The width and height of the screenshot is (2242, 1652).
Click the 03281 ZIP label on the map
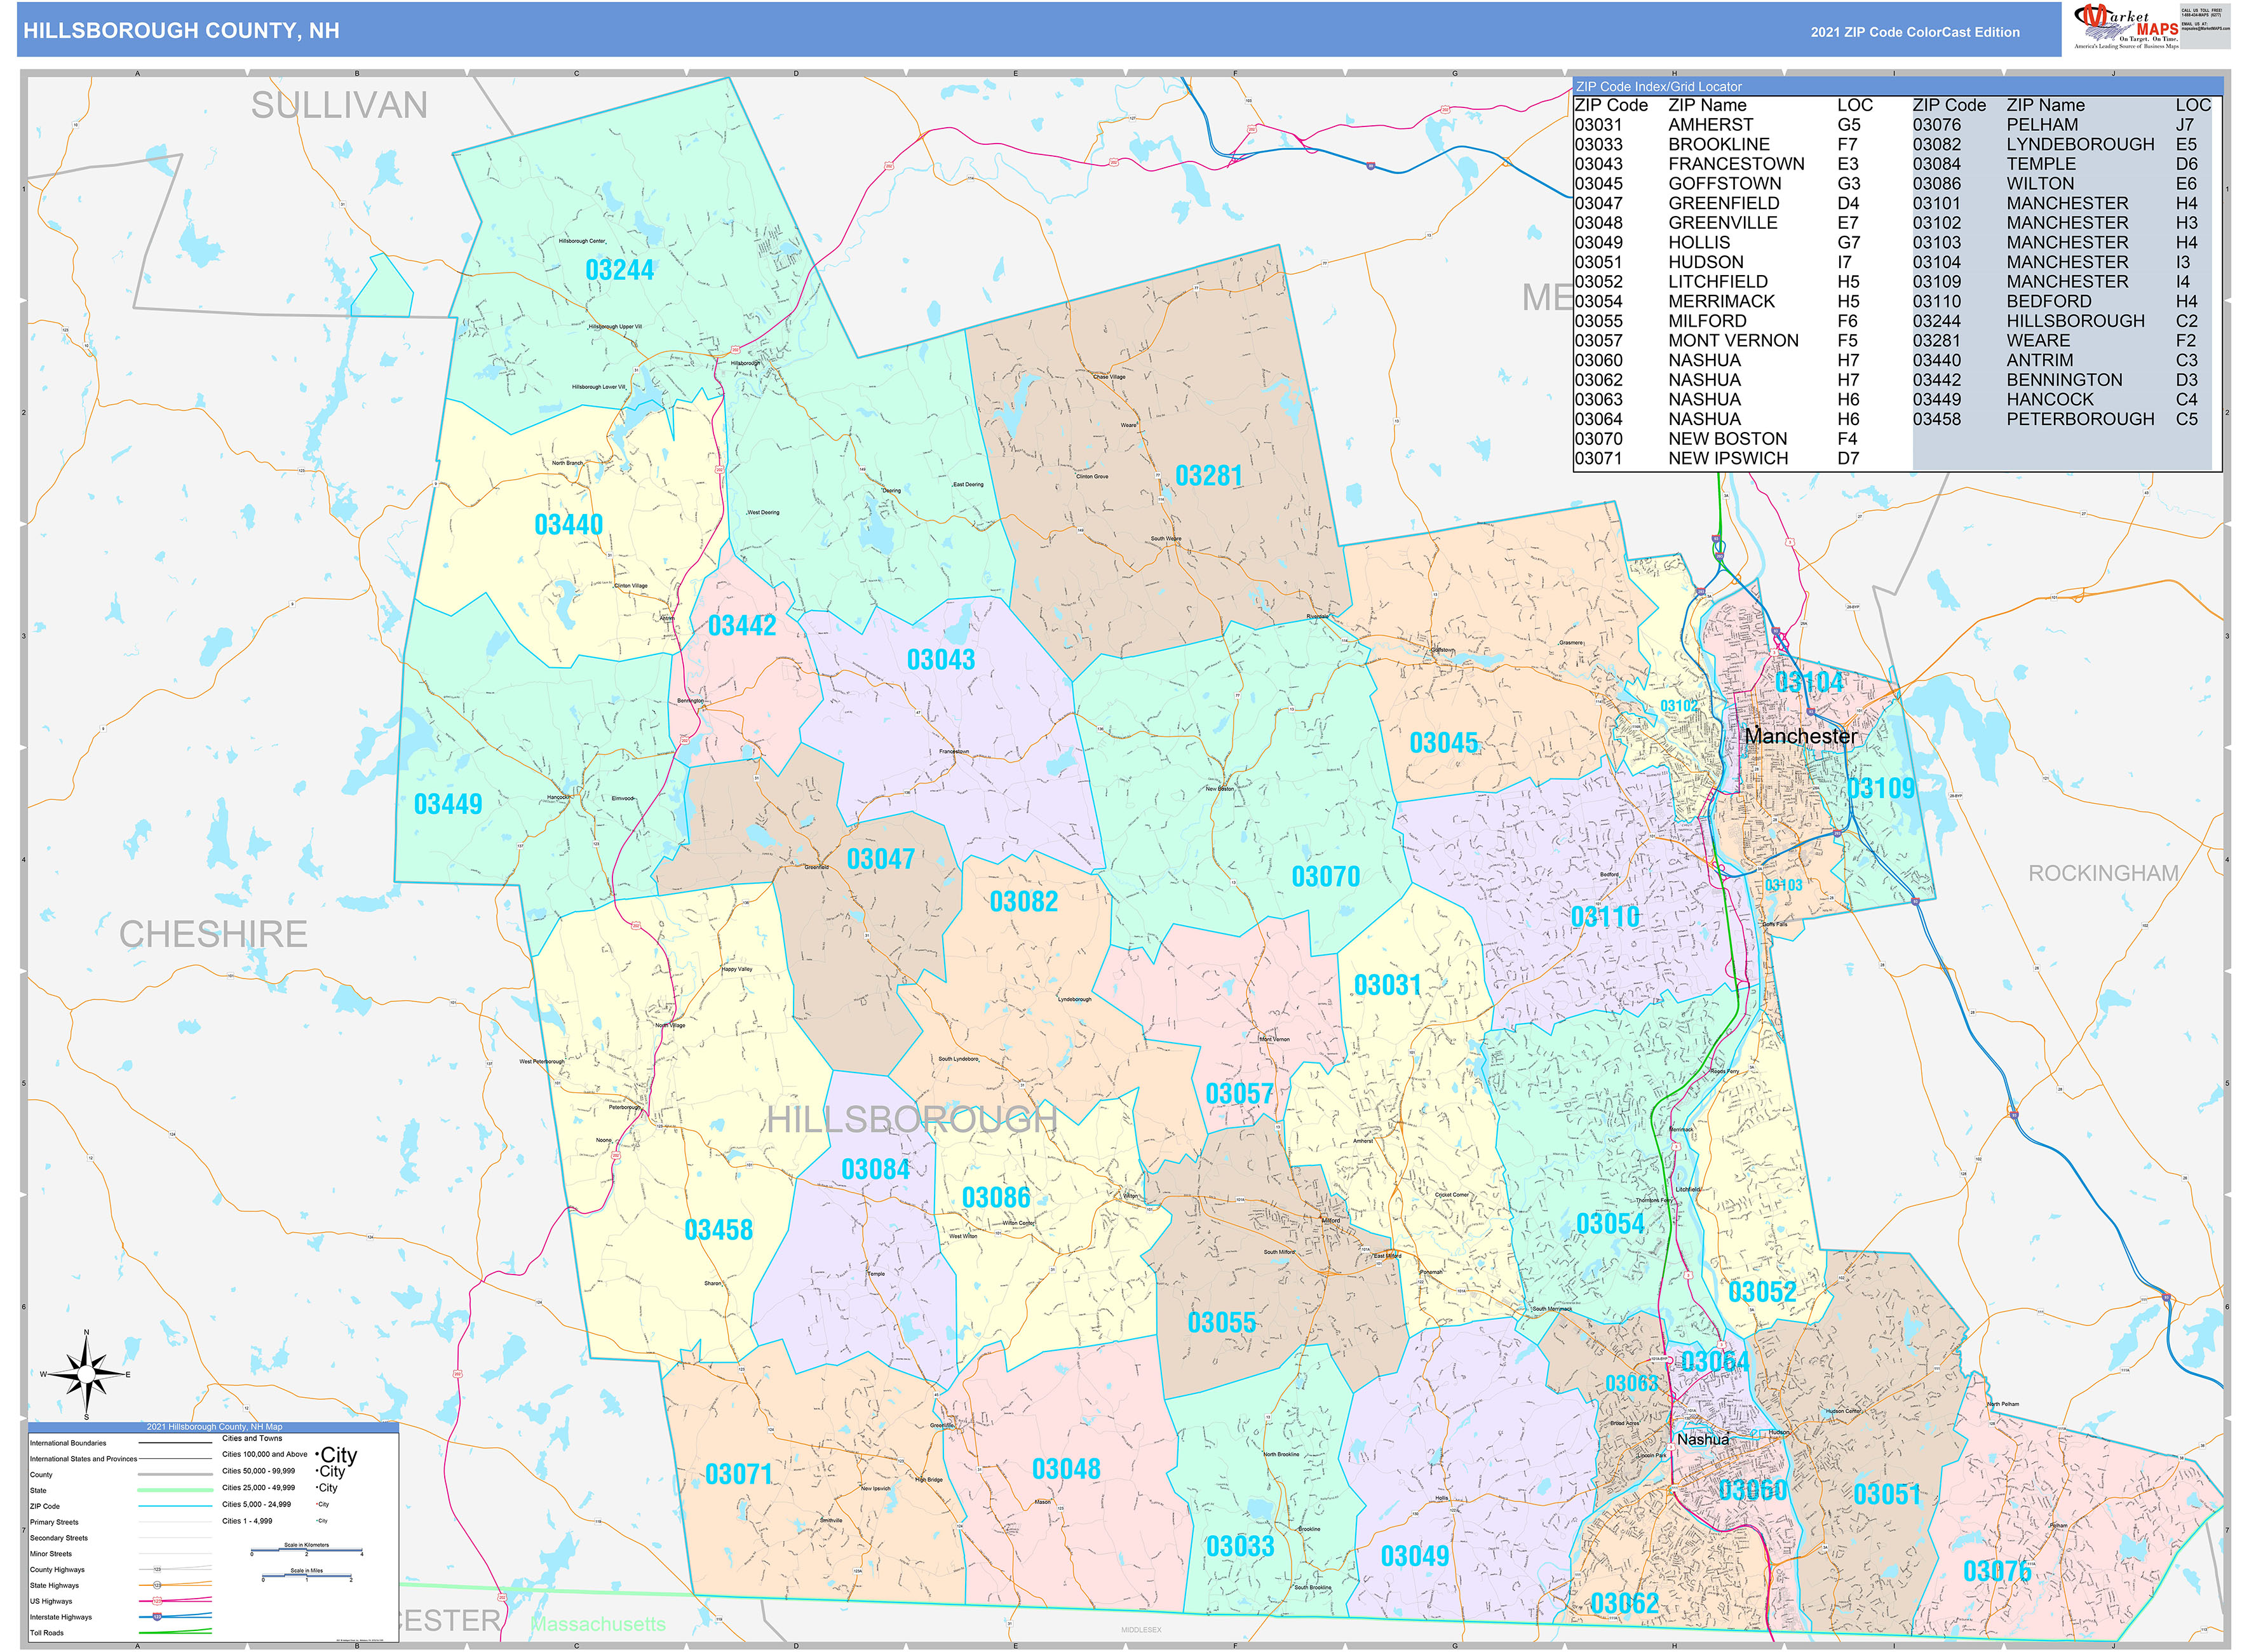[x=1208, y=476]
